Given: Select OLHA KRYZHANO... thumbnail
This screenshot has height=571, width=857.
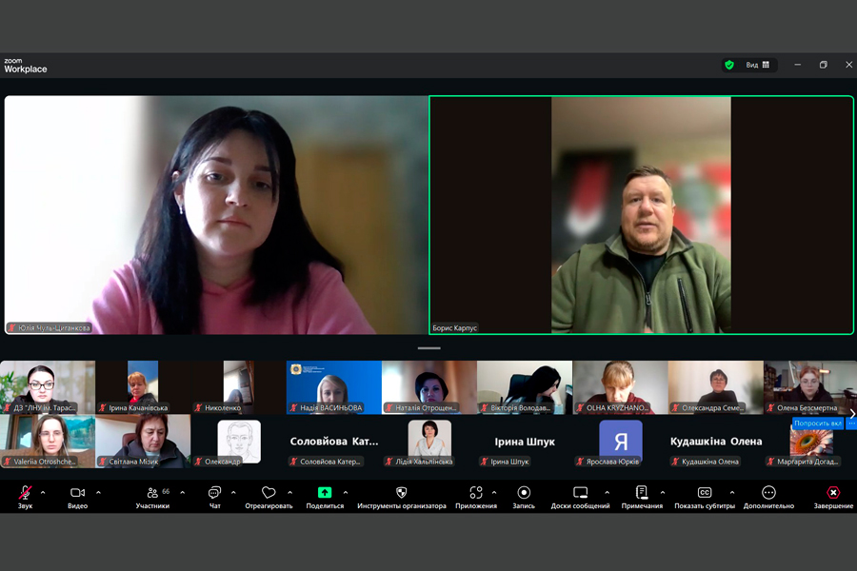Looking at the screenshot, I should (x=620, y=387).
